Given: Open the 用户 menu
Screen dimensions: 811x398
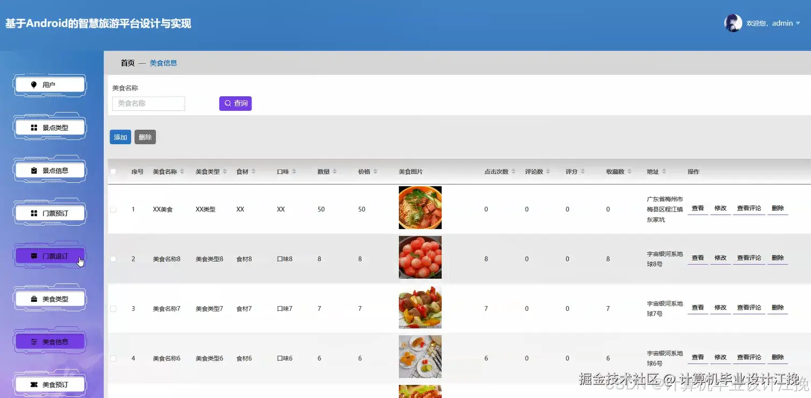Looking at the screenshot, I should point(50,85).
